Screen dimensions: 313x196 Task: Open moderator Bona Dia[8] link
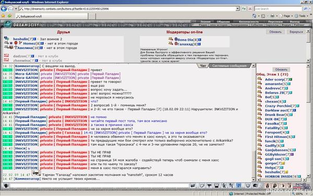(x=187, y=40)
